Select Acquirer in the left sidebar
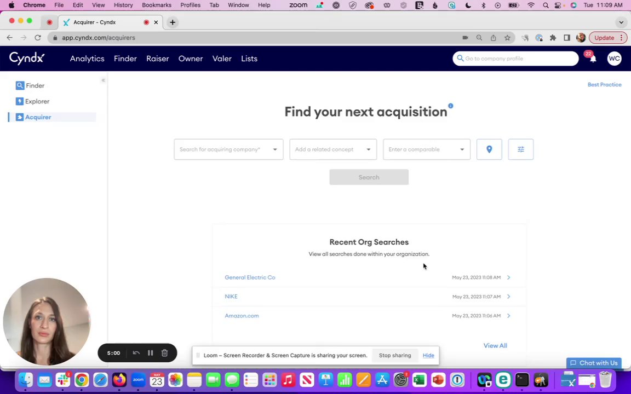Viewport: 631px width, 394px height. click(52, 117)
